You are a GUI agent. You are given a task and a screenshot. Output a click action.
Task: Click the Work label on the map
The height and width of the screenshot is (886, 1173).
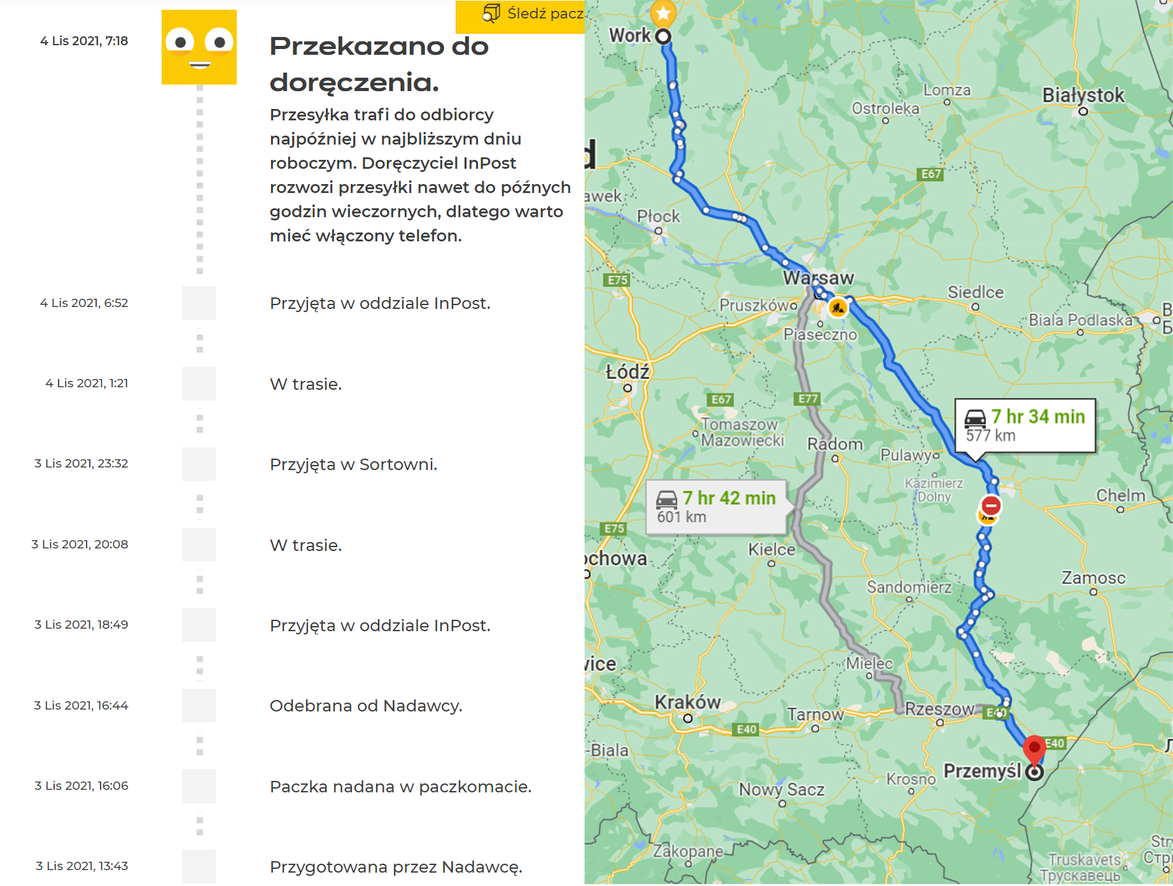(629, 35)
